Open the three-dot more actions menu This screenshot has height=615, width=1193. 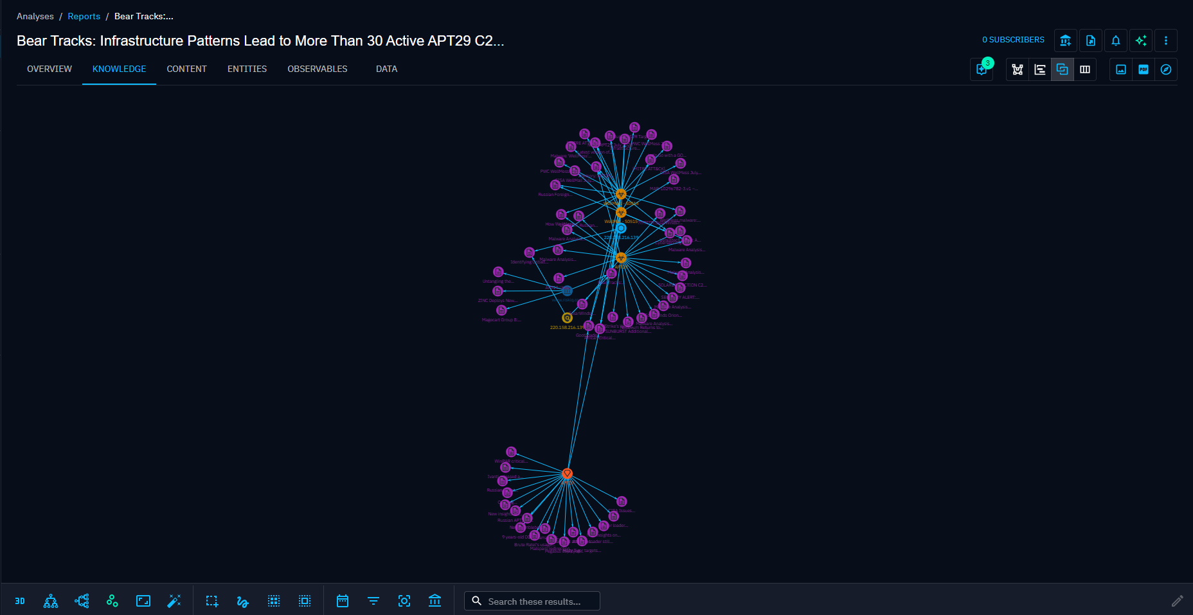point(1166,40)
